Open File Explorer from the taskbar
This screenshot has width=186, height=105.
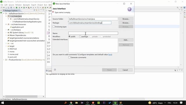76,103
